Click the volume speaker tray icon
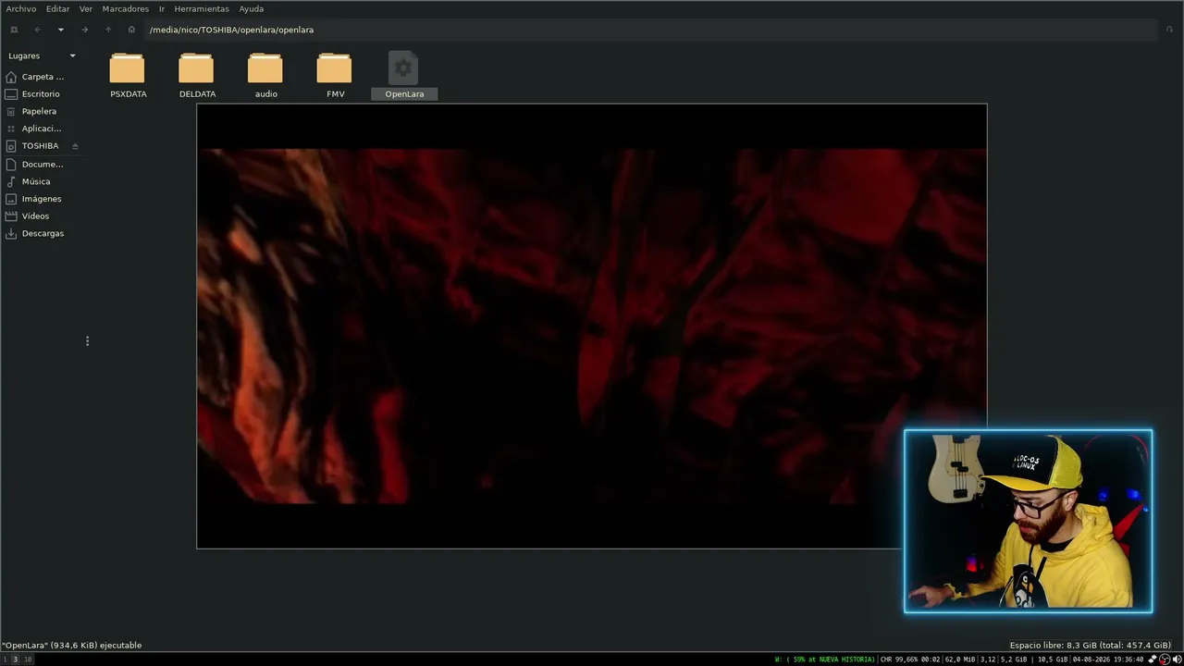Viewport: 1184px width, 666px height. click(x=1178, y=660)
